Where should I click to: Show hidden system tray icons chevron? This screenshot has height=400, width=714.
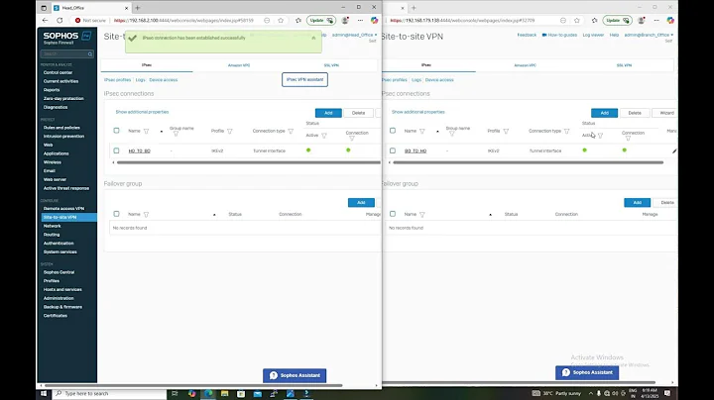591,394
